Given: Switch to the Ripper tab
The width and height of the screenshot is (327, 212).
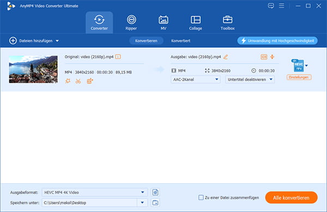Looking at the screenshot, I should (131, 22).
